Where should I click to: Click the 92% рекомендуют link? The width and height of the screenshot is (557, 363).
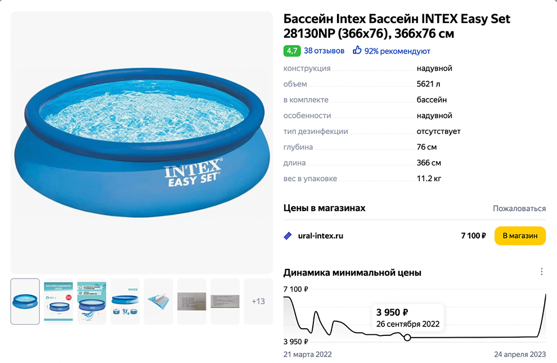[x=397, y=51]
